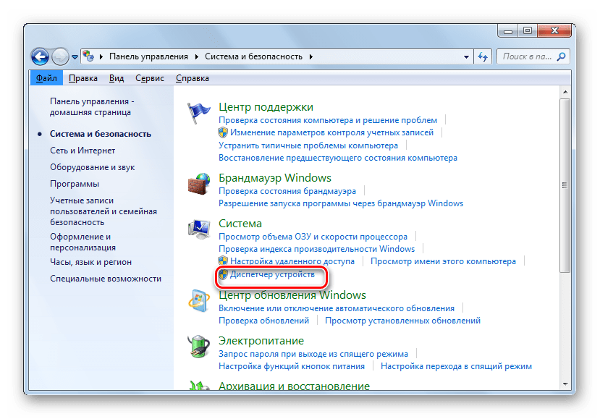Click the shield beside Настройка удаленного доступа
Image resolution: width=600 pixels, height=419 pixels.
click(222, 261)
